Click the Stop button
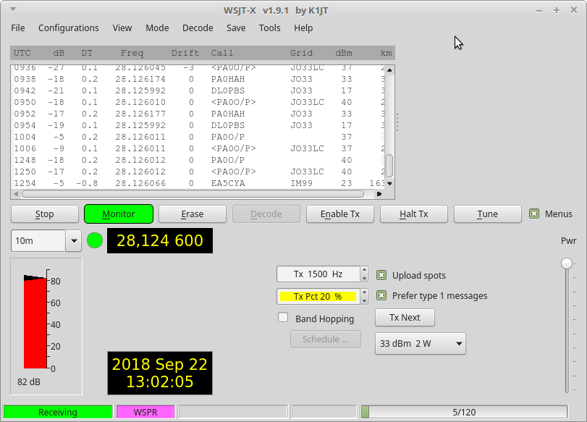Image resolution: width=587 pixels, height=422 pixels. tap(45, 214)
